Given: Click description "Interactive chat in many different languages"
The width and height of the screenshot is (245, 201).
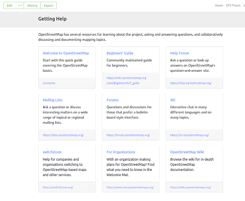Looking at the screenshot, I should [191, 112].
